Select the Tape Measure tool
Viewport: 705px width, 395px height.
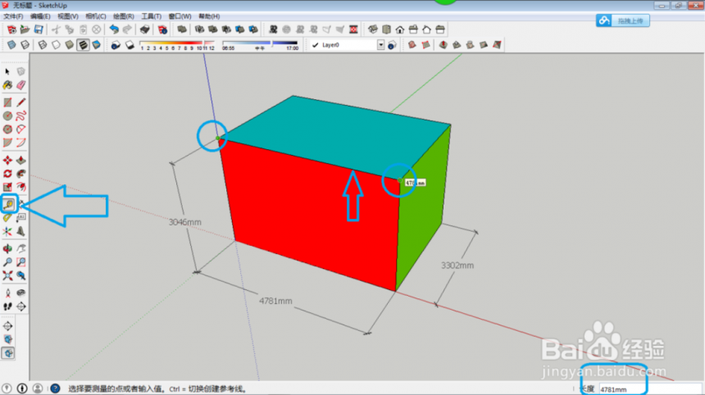8,204
